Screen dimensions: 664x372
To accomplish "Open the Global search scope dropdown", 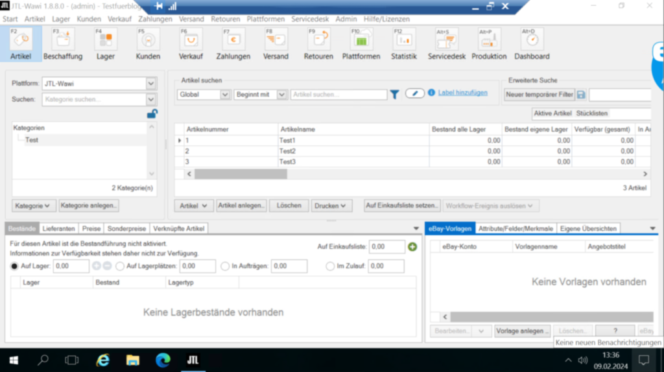I will [x=225, y=95].
